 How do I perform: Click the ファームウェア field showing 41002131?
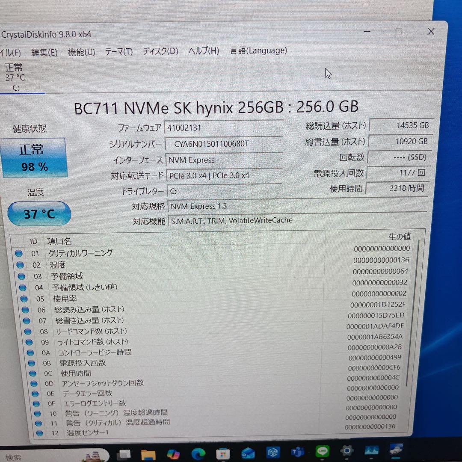coord(224,128)
